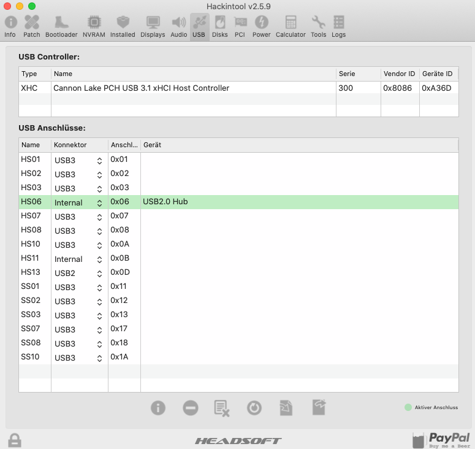The image size is (475, 449).
Task: Switch to the Displays section
Action: click(153, 26)
